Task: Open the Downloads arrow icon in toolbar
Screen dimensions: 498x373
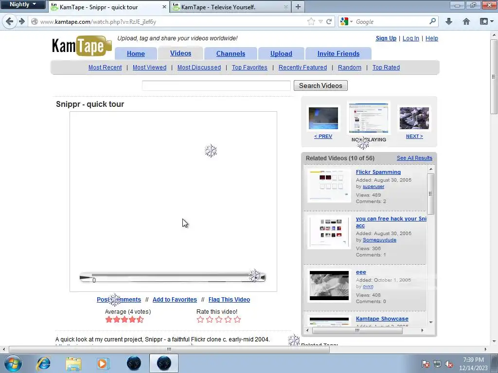Action: (x=449, y=21)
